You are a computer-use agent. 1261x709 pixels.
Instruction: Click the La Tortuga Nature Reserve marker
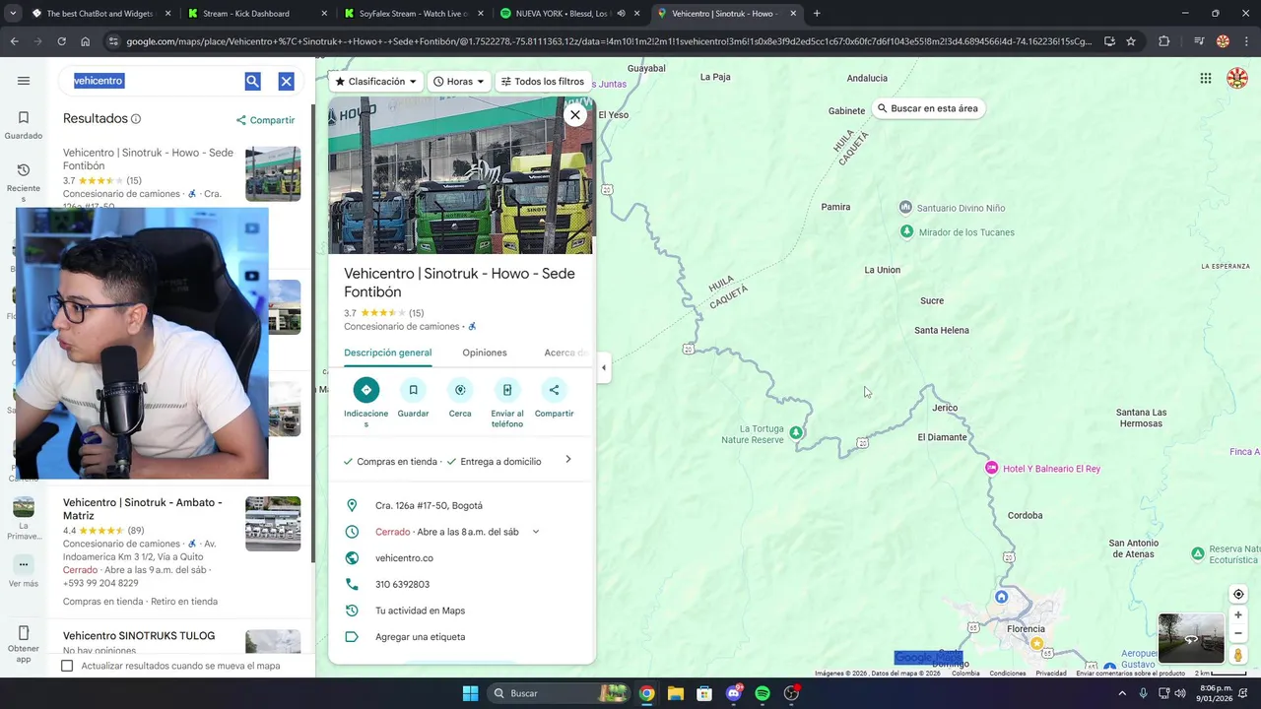tap(796, 432)
